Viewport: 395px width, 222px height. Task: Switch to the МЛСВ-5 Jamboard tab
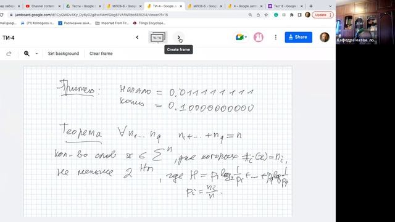click(204, 6)
